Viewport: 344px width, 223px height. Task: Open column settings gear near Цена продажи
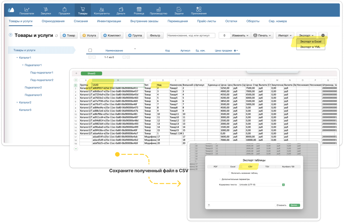tap(236, 51)
